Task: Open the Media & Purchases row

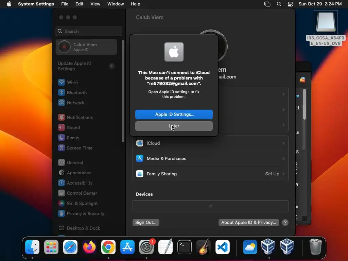Action: [210, 159]
